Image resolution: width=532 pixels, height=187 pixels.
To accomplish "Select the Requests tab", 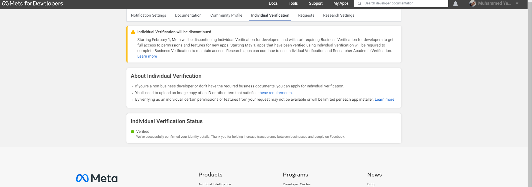I will tap(306, 15).
